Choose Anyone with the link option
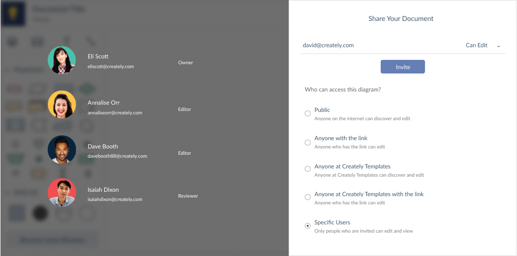Image resolution: width=517 pixels, height=256 pixels. (x=308, y=143)
